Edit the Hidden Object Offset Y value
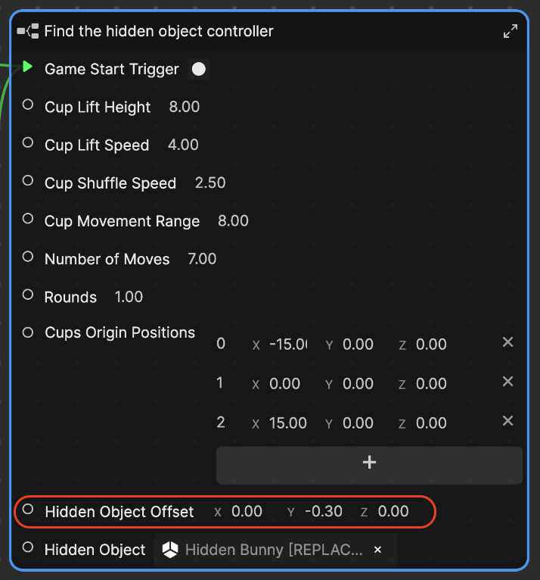Viewport: 540px width, 580px height. tap(324, 512)
